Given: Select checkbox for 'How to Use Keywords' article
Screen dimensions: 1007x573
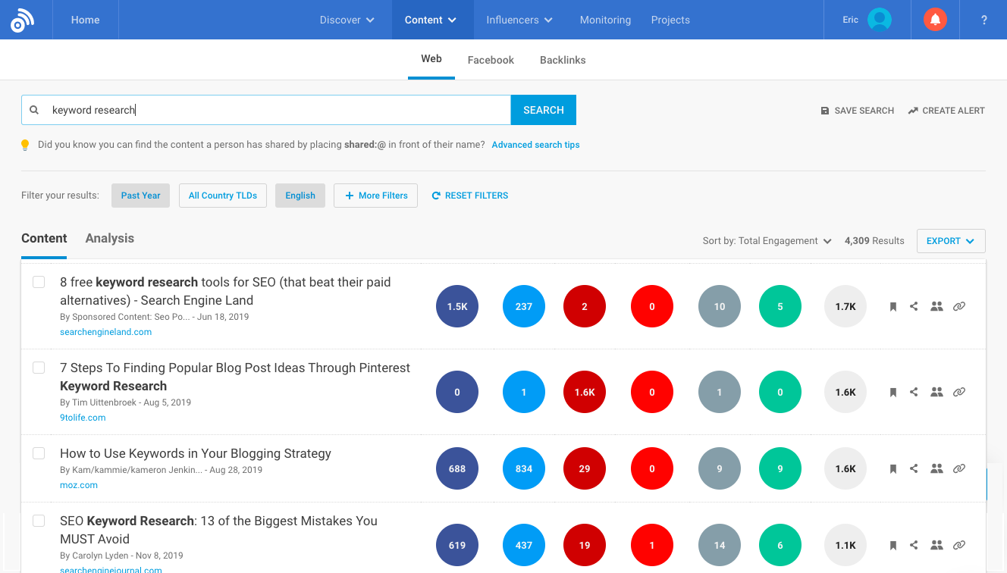Looking at the screenshot, I should point(39,453).
